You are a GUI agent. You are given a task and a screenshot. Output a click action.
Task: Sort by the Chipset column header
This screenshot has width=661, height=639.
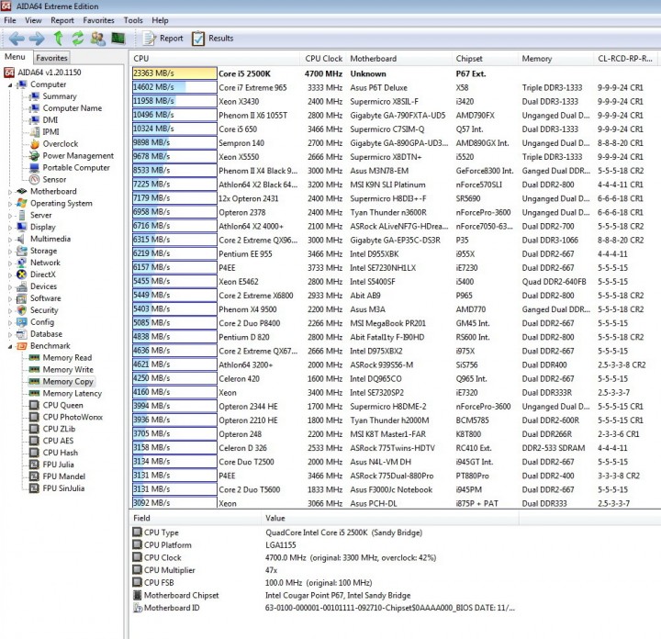click(486, 59)
